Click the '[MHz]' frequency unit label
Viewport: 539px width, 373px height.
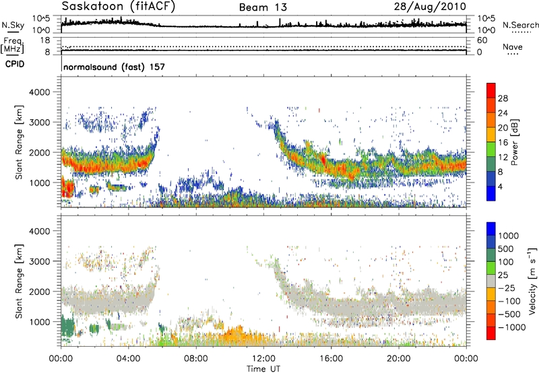click(x=12, y=48)
